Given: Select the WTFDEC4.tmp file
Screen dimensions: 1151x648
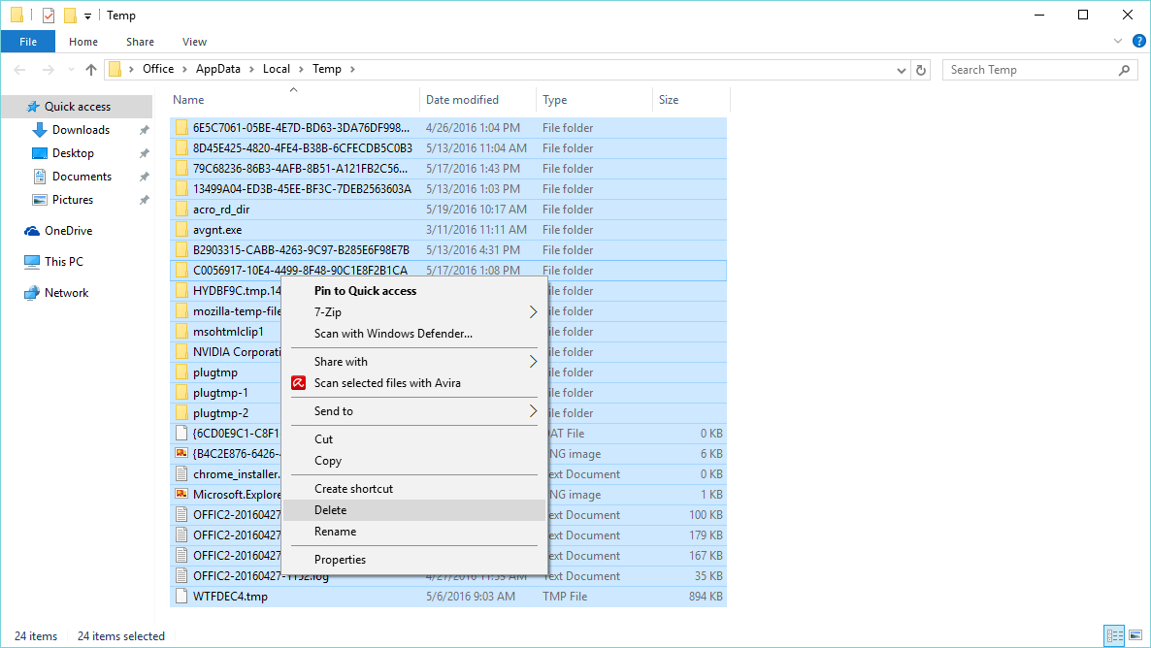Looking at the screenshot, I should pyautogui.click(x=448, y=597).
